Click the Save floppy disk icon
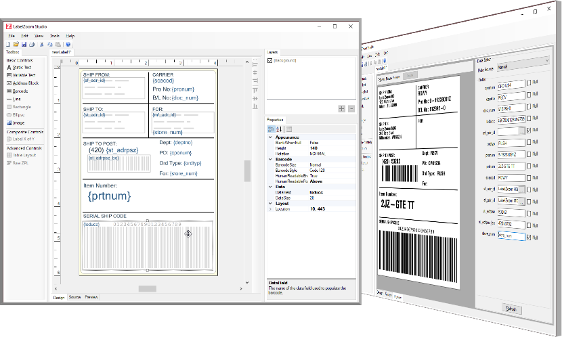 [x=24, y=45]
